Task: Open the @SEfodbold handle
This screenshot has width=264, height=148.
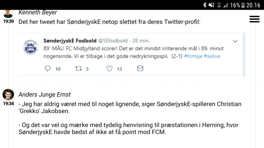Action: [x=113, y=41]
